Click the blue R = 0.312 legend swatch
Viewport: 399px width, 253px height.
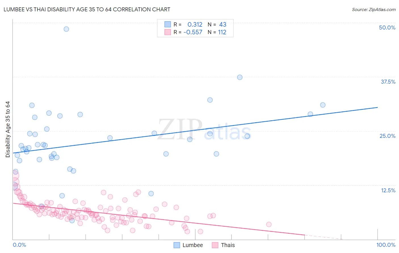(168, 24)
